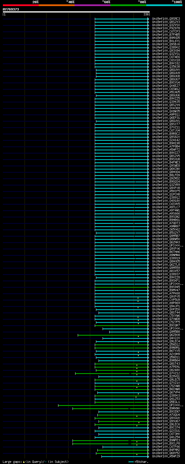This screenshot has height=464, width=185.
Task: Open hit UniRef100_C6TCP3
Action: 166,32
